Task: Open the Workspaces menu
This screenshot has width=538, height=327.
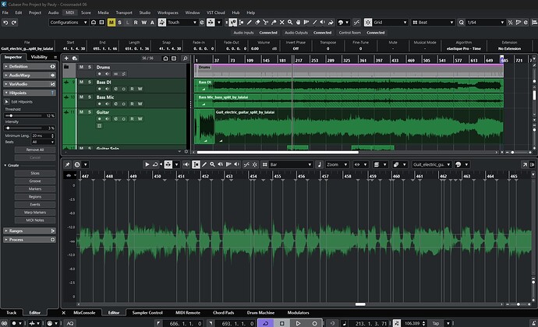Action: point(168,12)
